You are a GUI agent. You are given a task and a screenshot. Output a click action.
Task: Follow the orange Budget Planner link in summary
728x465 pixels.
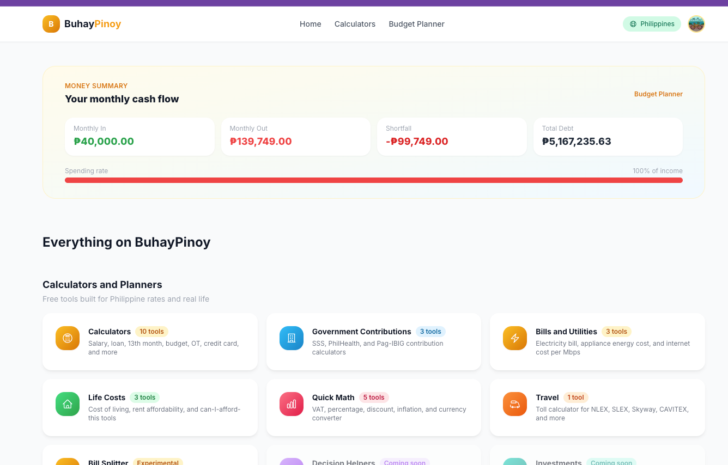click(658, 94)
